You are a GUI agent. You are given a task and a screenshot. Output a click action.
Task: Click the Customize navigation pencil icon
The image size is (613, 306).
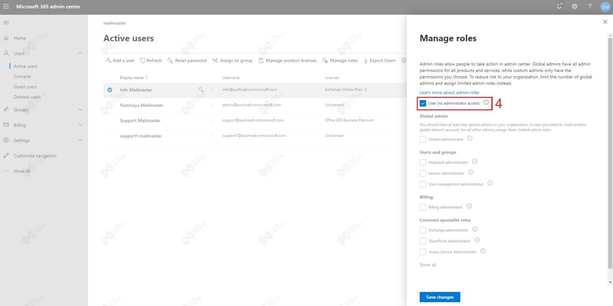6,156
